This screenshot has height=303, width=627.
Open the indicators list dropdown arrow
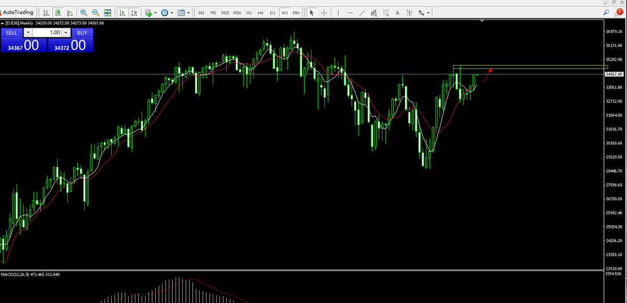[156, 13]
